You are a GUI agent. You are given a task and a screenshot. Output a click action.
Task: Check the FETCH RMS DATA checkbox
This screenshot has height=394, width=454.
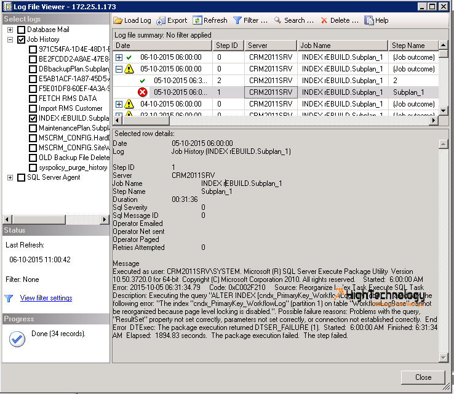click(33, 98)
